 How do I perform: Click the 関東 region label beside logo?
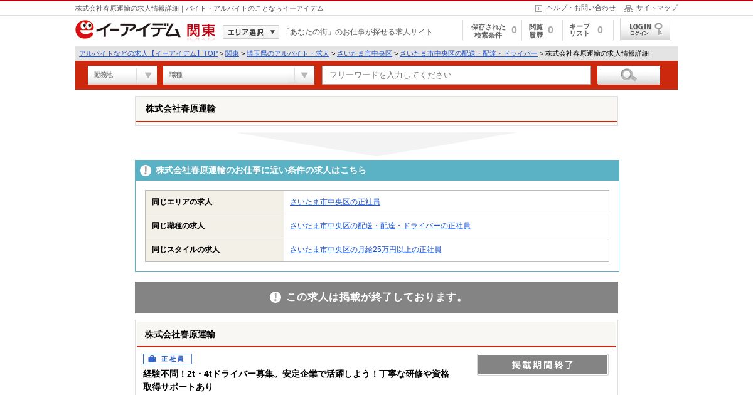[x=201, y=31]
